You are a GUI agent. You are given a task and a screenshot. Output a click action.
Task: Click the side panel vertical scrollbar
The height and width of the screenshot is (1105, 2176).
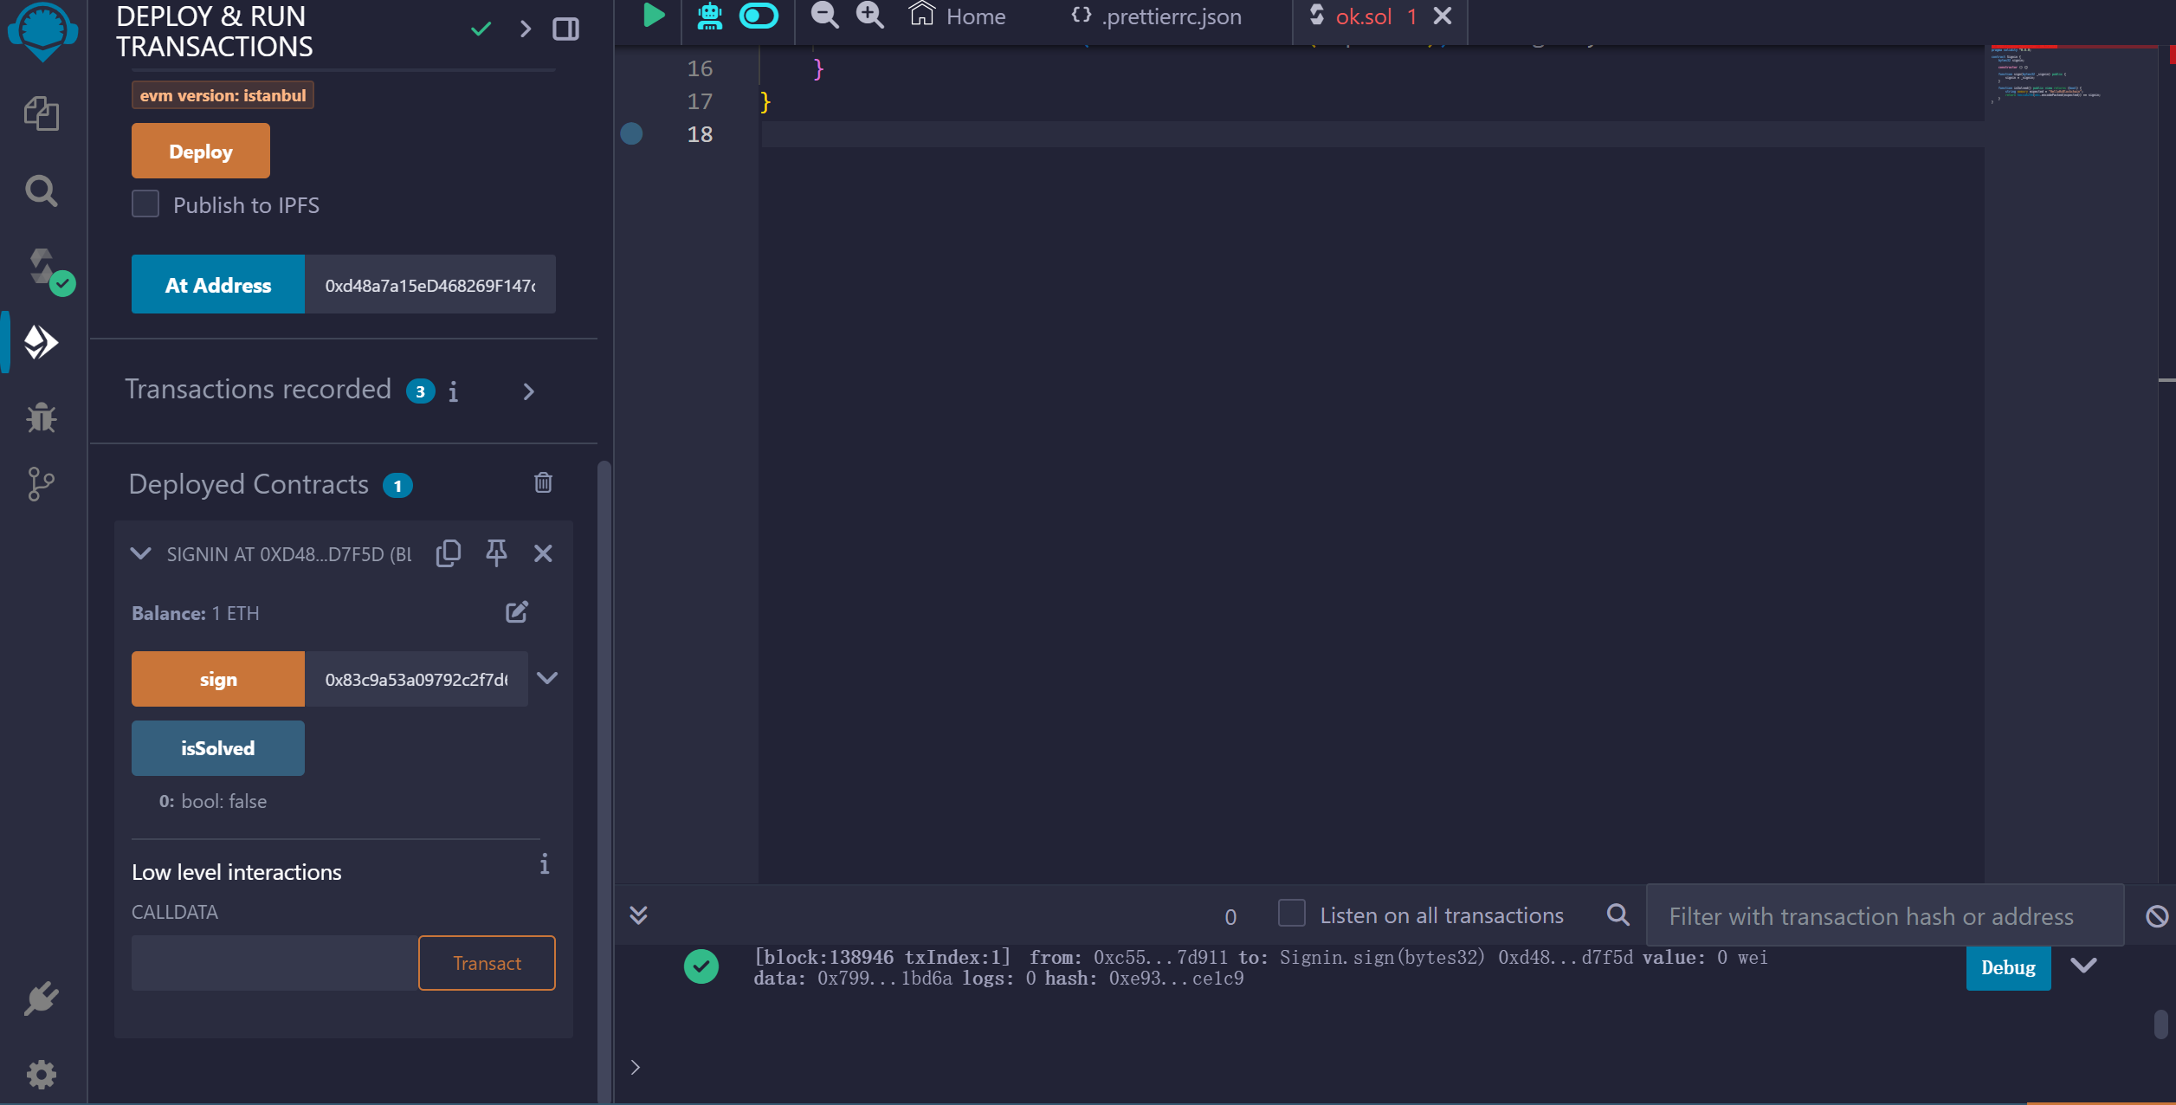click(x=604, y=783)
